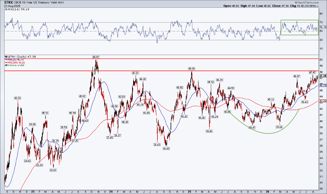Click the 38.17 low price label

pos(118,135)
